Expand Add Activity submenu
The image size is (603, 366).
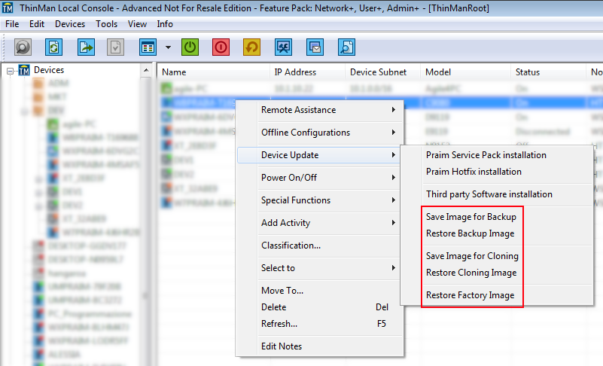[x=321, y=223]
